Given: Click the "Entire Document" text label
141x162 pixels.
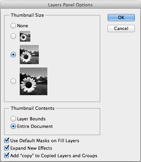Looking at the screenshot, I should point(35,127).
